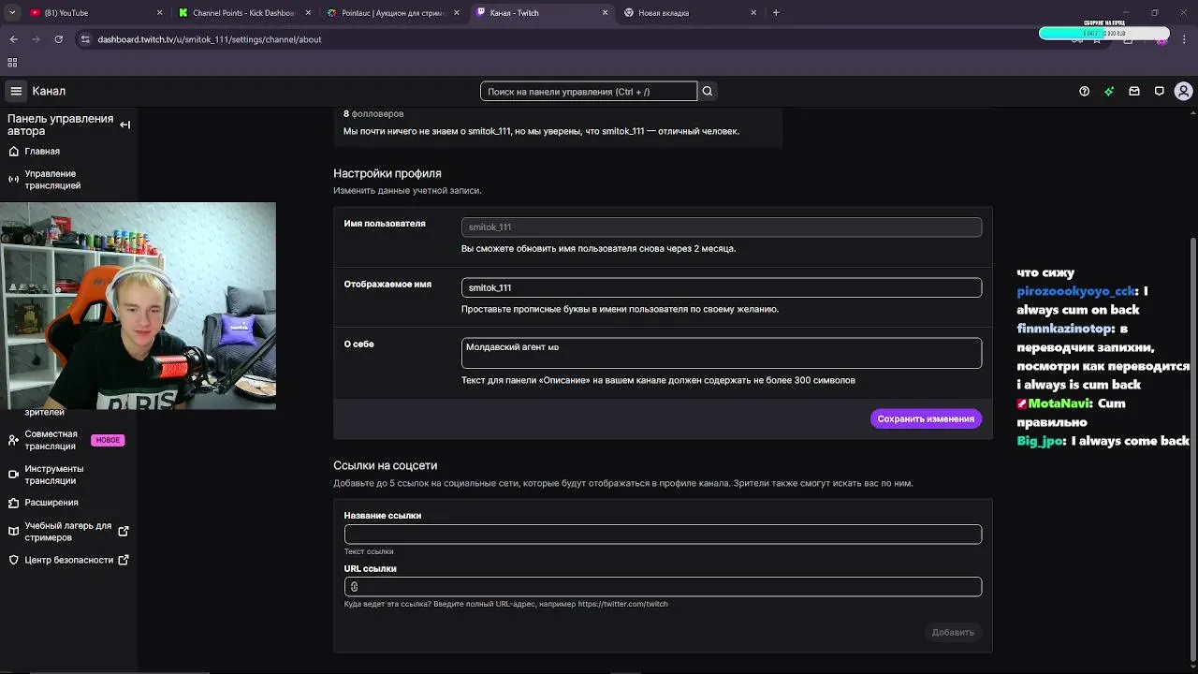Close the YouTube tab

[159, 13]
